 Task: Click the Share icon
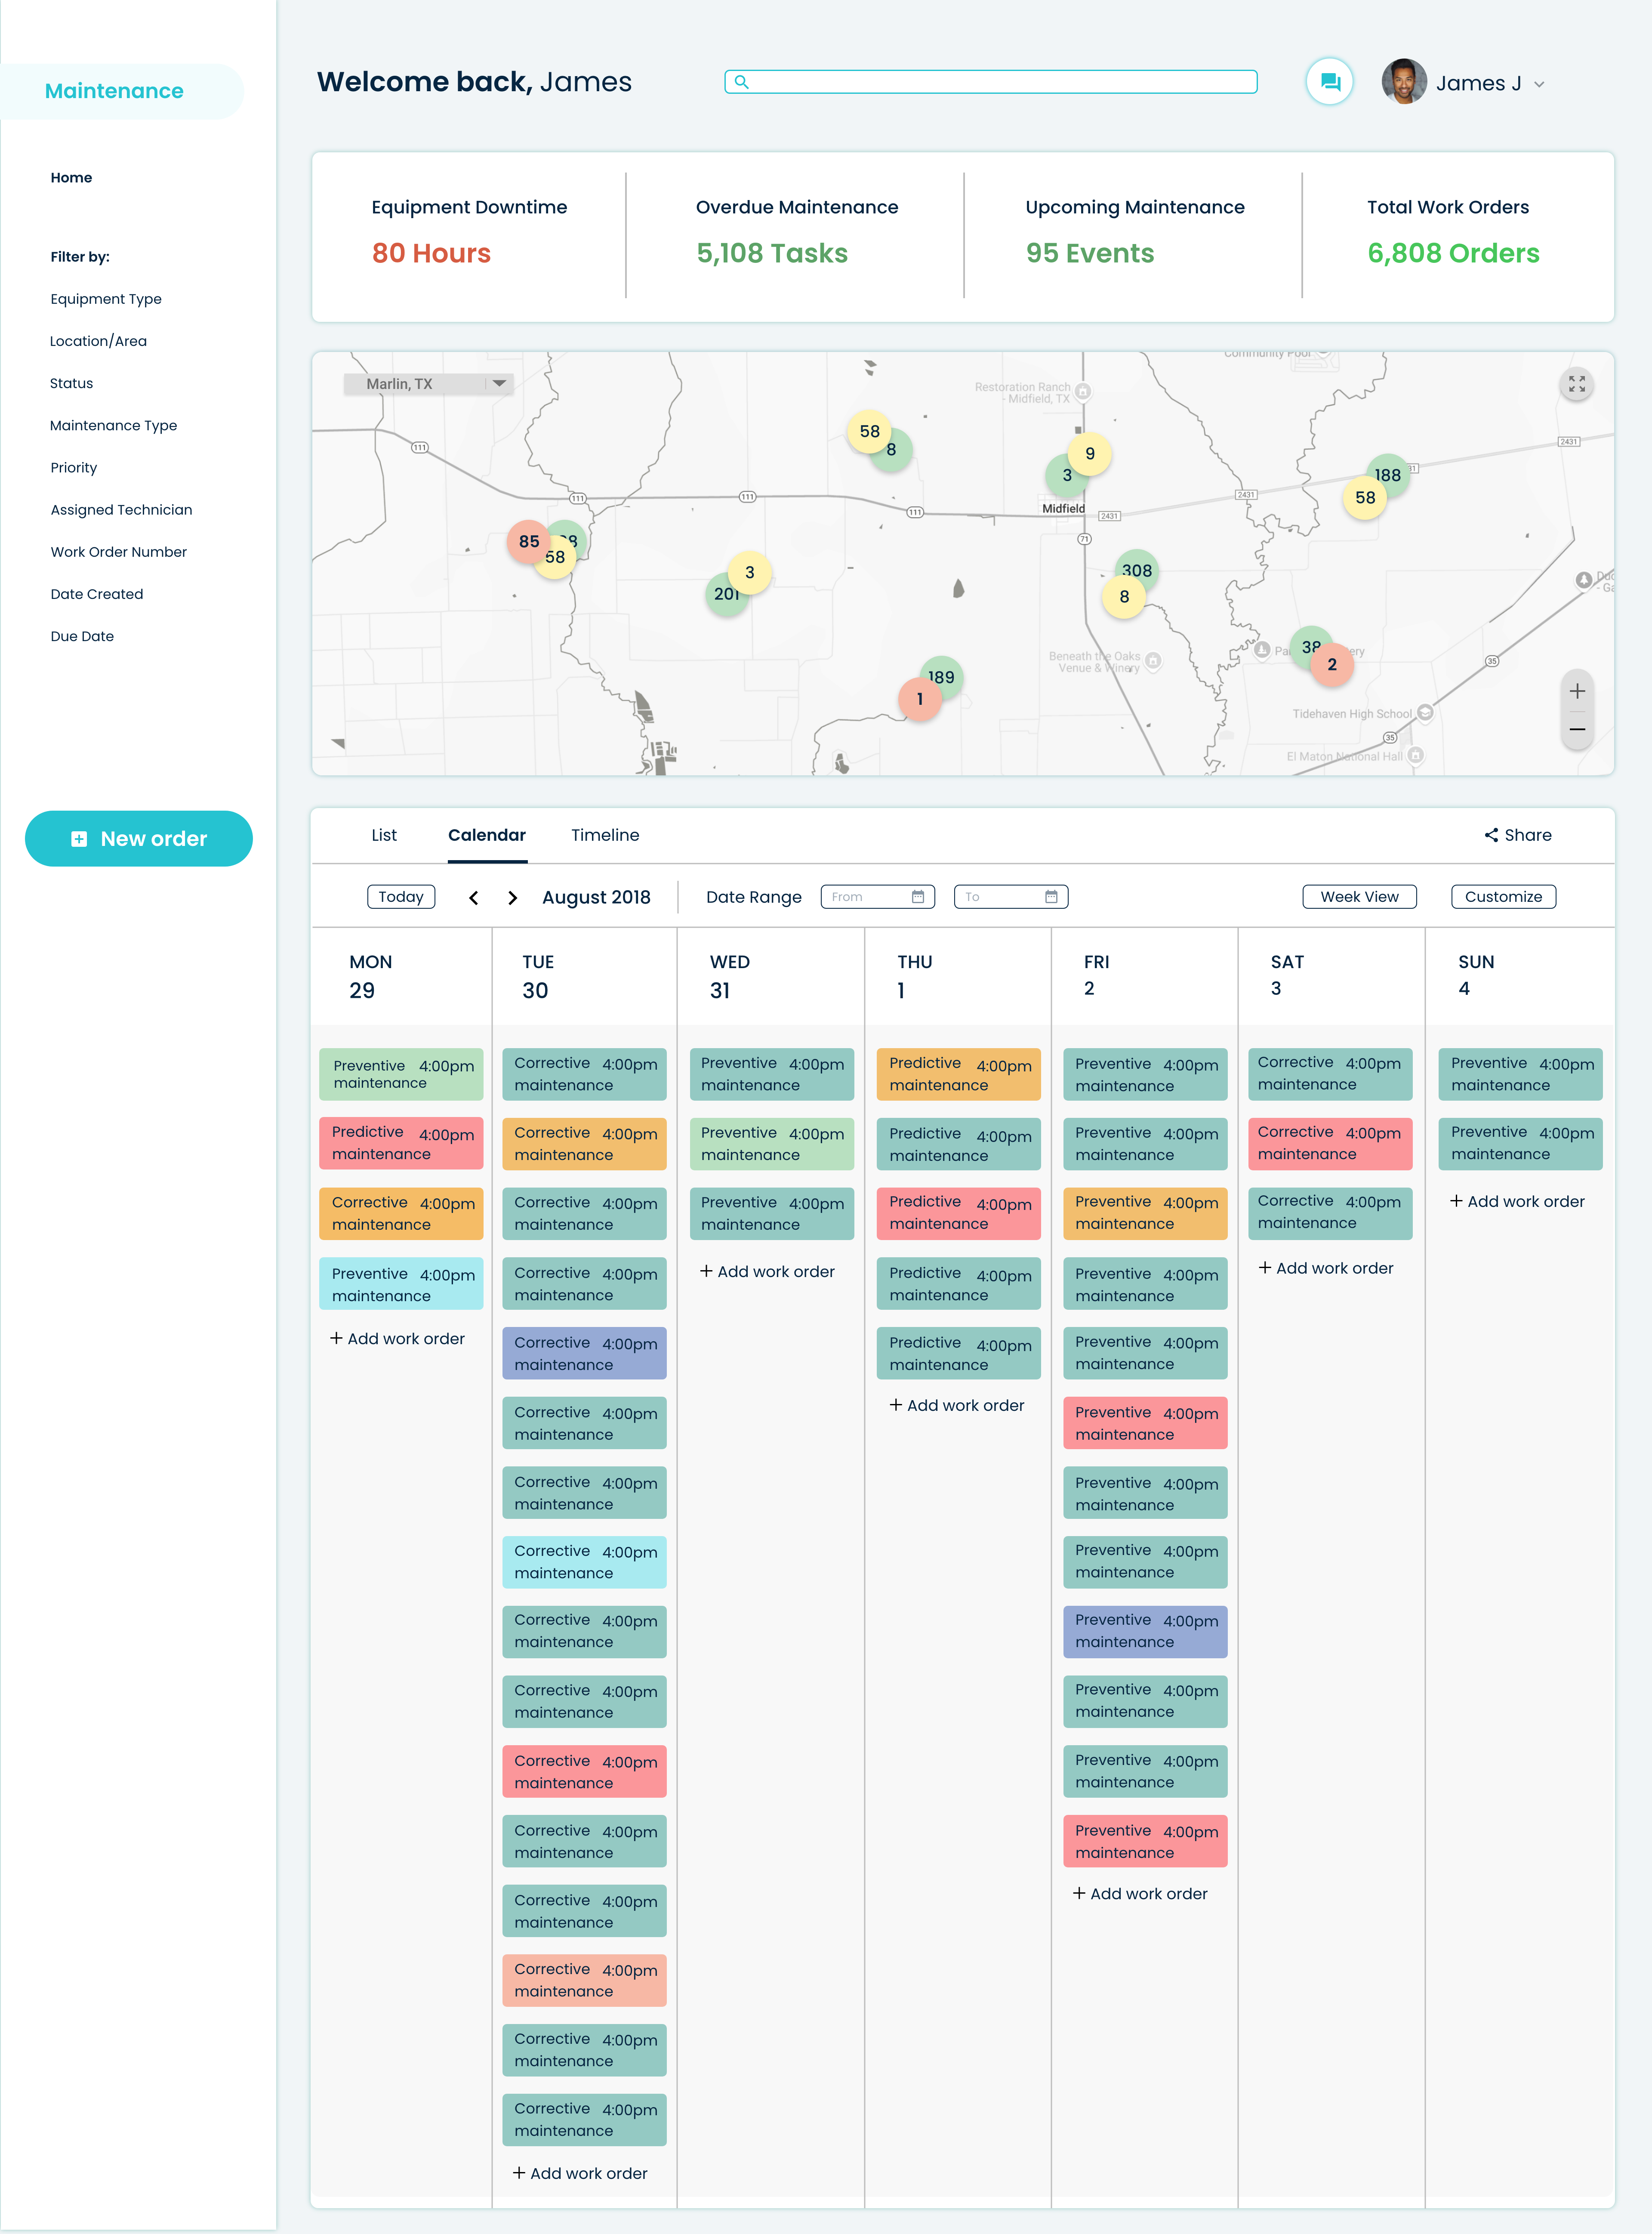pos(1491,835)
